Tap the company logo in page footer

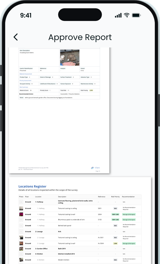click(x=96, y=168)
